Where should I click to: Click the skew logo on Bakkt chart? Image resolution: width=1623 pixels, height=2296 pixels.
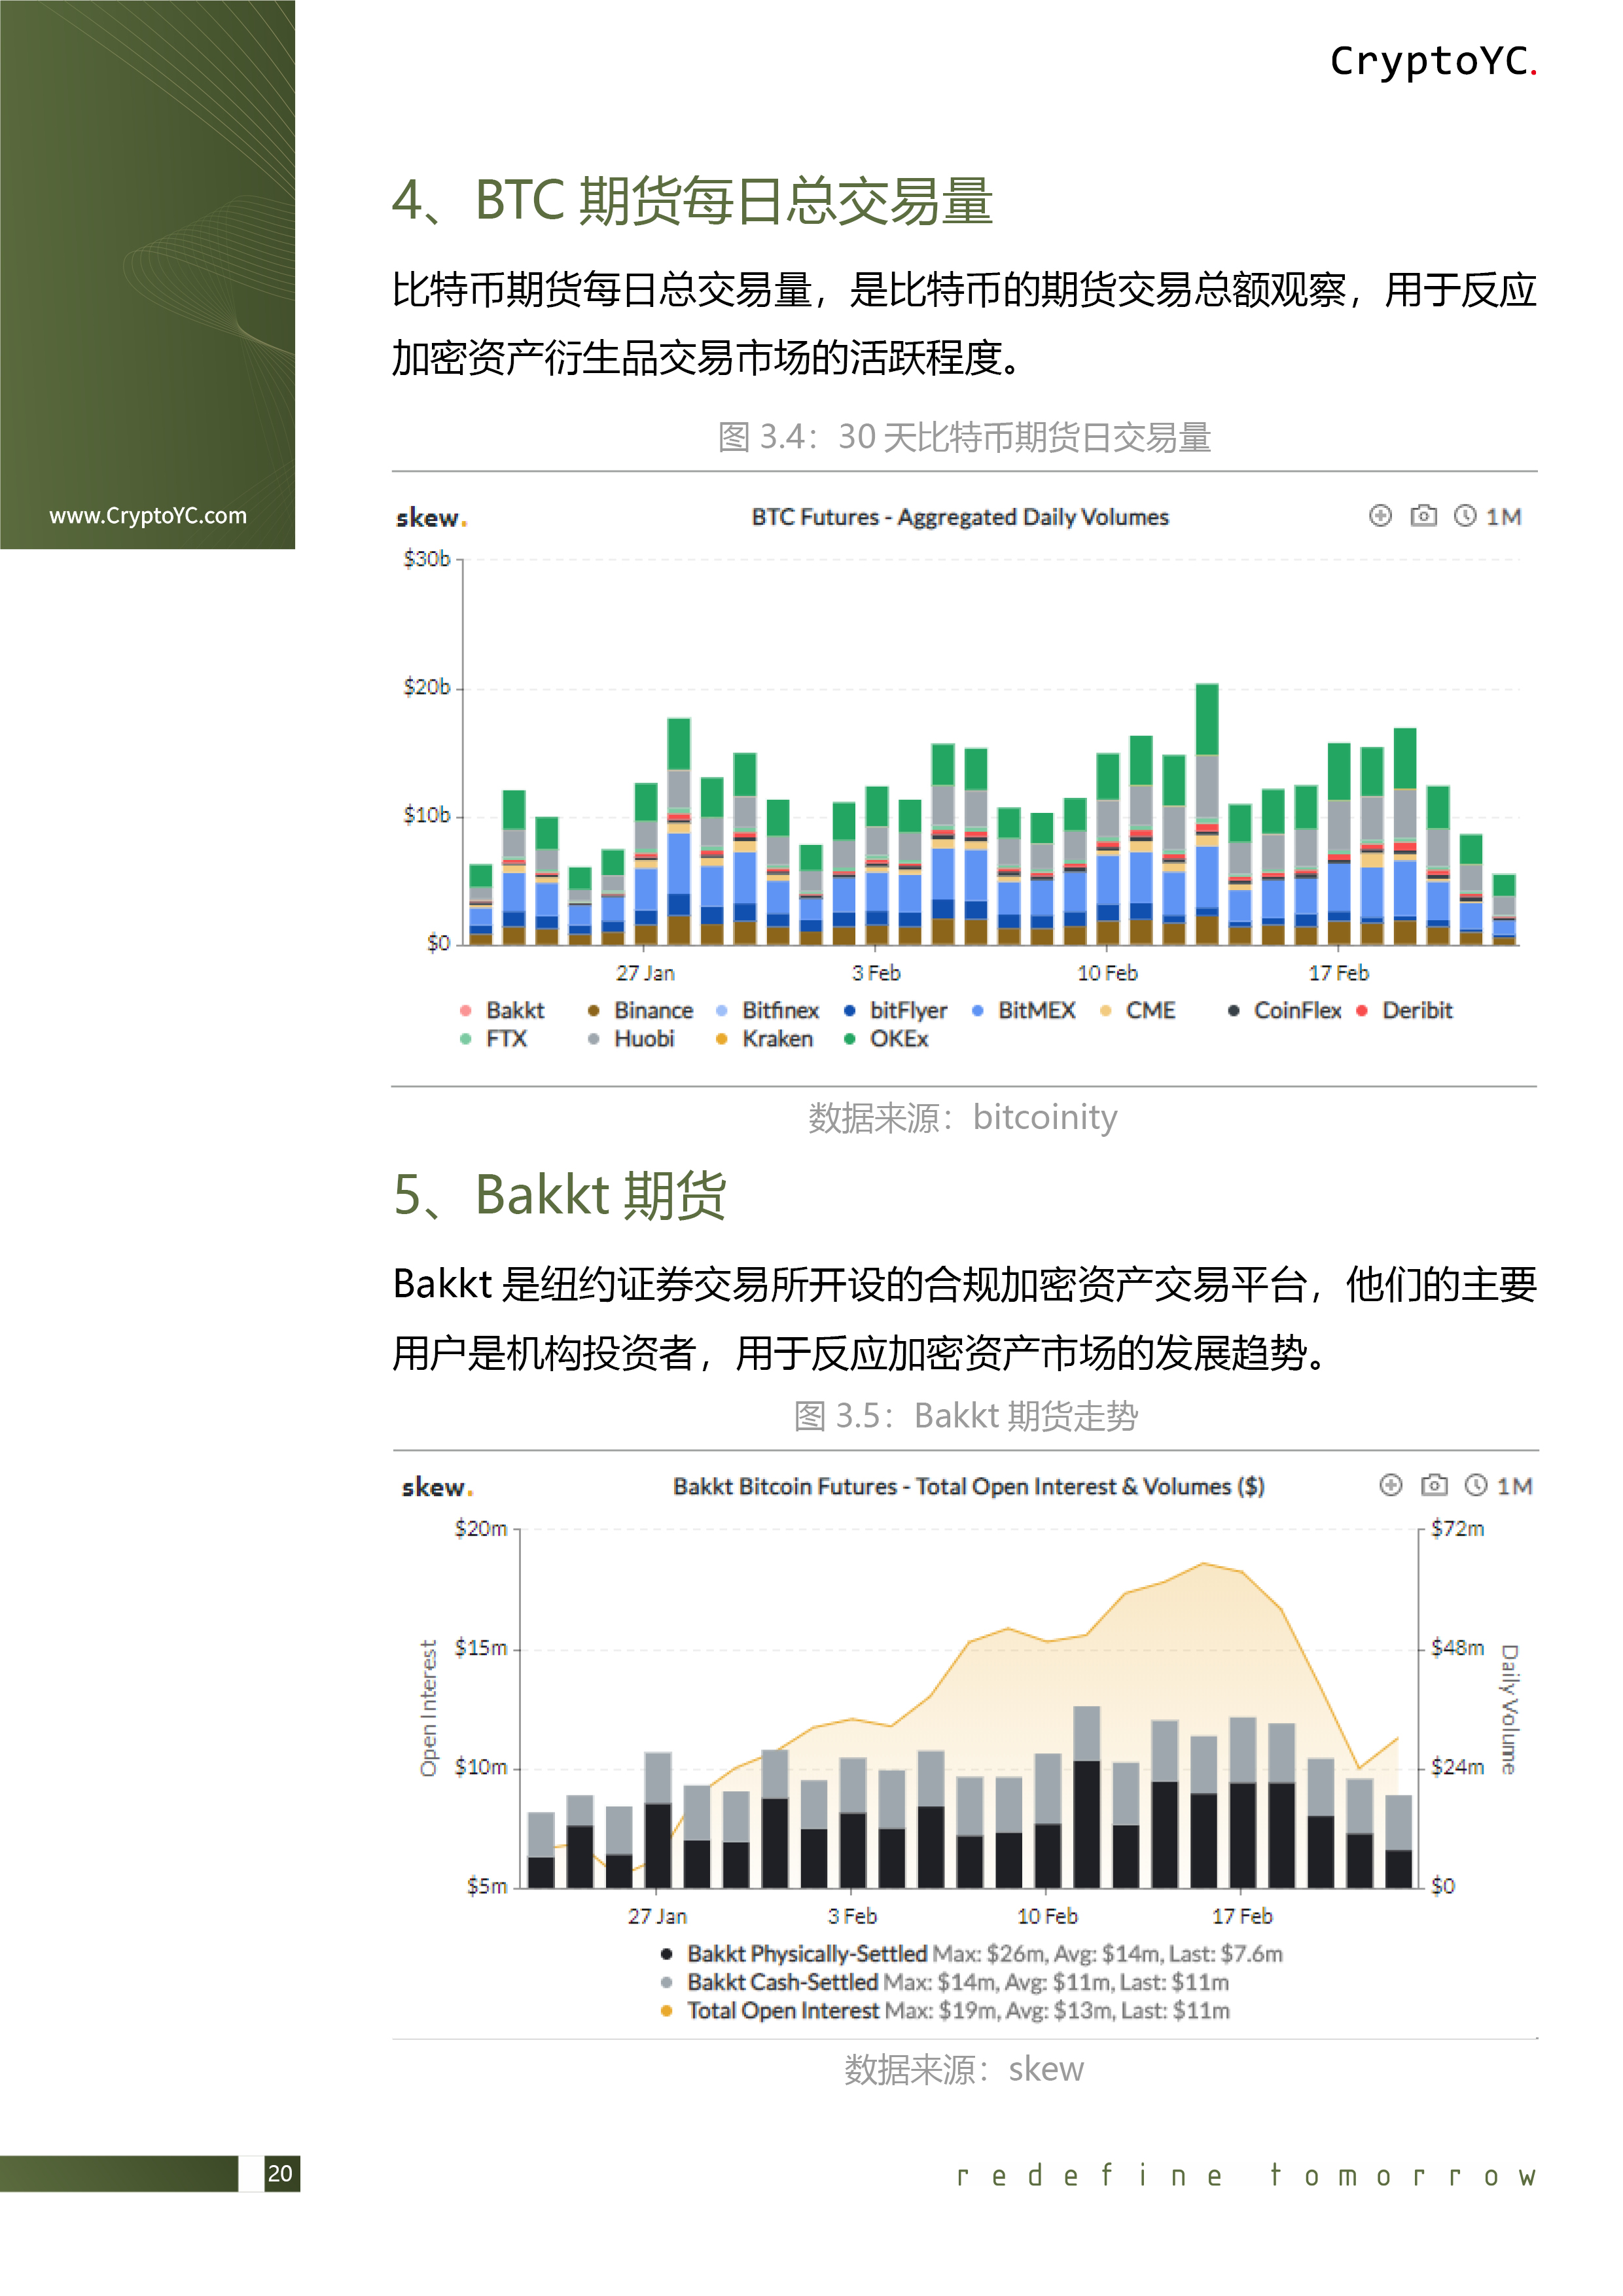click(x=437, y=1487)
